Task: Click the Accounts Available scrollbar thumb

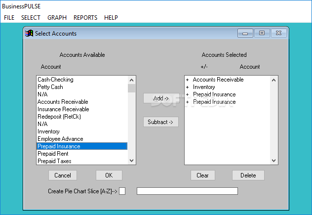Action: (x=131, y=88)
